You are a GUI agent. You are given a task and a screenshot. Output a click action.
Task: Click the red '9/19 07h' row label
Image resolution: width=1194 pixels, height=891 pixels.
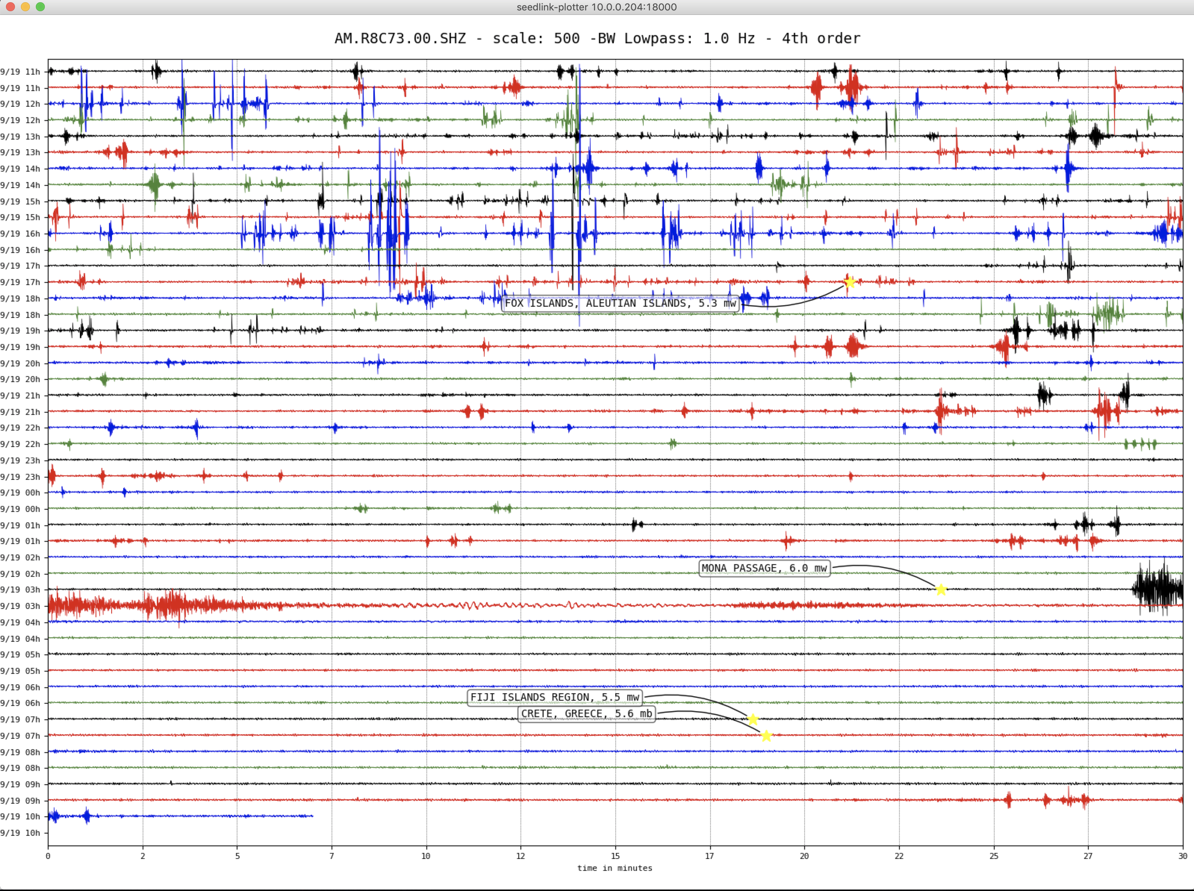pyautogui.click(x=21, y=736)
